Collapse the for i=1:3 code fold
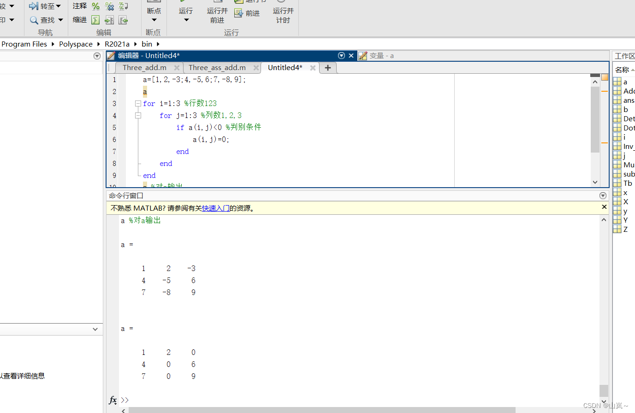 138,104
